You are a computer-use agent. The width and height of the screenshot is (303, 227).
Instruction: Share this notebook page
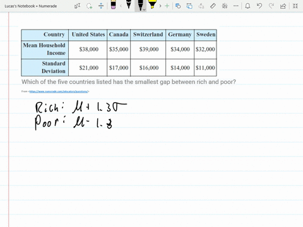[283, 6]
